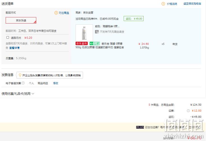Click the yogurt bottle product thumbnail
Image resolution: width=206 pixels, height=141 pixels.
click(x=84, y=33)
